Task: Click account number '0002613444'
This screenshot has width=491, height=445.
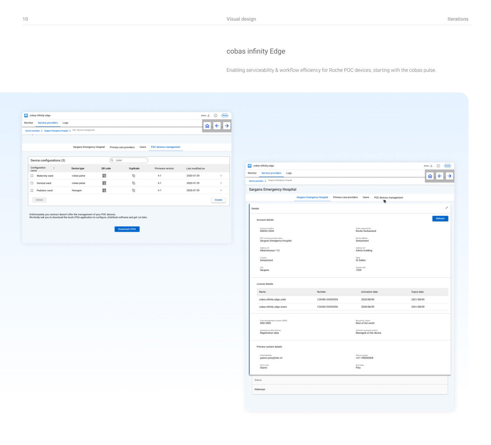Action: tap(267, 231)
